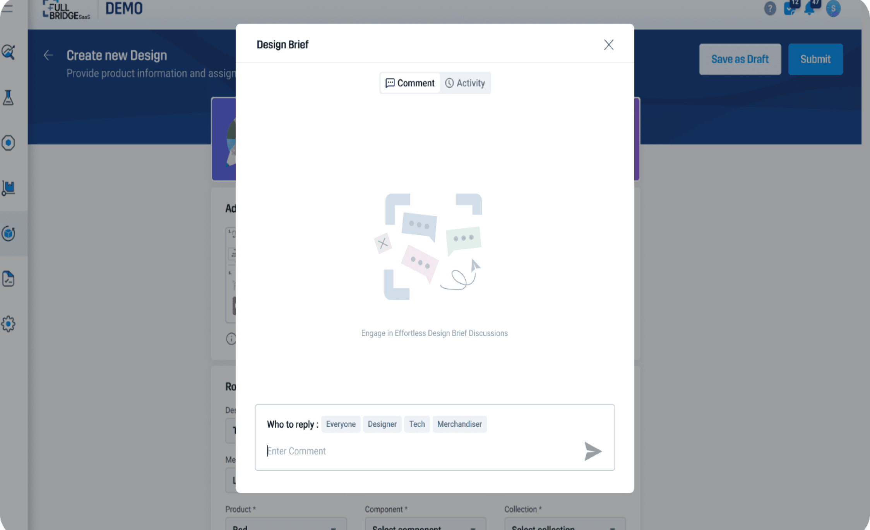Screen dimensions: 870x530
Task: Open the hand-truck inventory sidebar icon
Action: [8, 188]
